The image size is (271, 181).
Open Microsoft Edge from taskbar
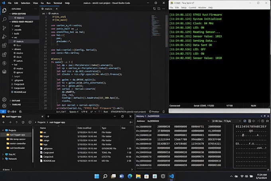click(130, 176)
